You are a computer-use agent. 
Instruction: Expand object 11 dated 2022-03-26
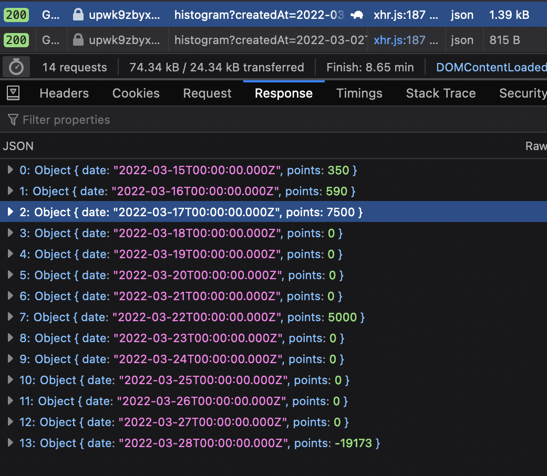pyautogui.click(x=10, y=400)
